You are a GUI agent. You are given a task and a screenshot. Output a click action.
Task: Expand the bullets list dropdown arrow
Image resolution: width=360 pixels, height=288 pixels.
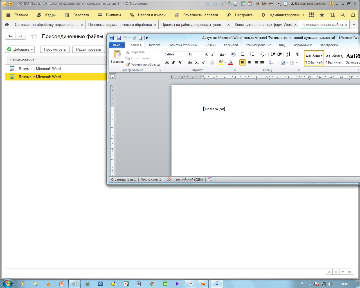pos(247,54)
